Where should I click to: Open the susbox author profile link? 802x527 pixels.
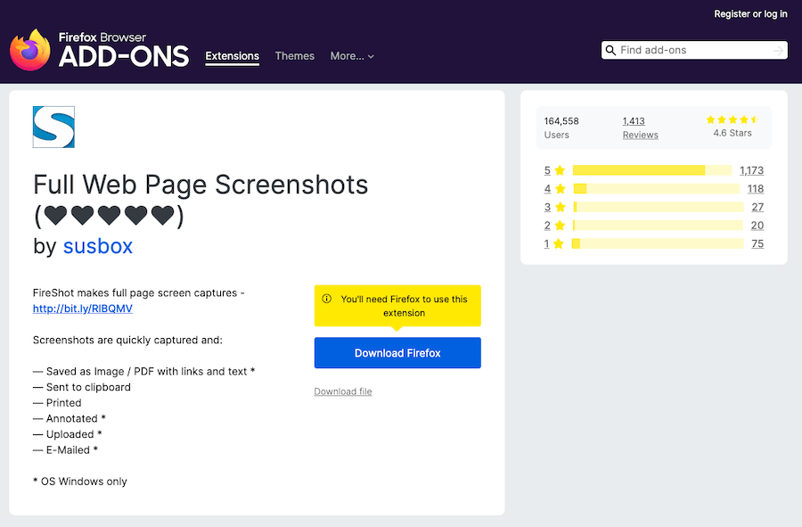coord(98,246)
